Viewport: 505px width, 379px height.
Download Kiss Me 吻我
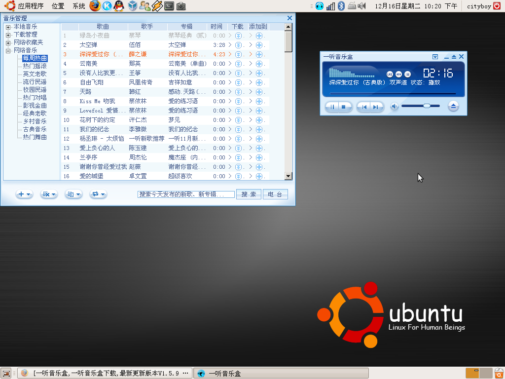tap(238, 101)
